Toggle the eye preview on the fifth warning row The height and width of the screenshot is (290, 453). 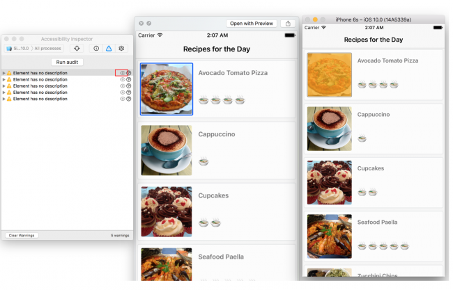[123, 99]
